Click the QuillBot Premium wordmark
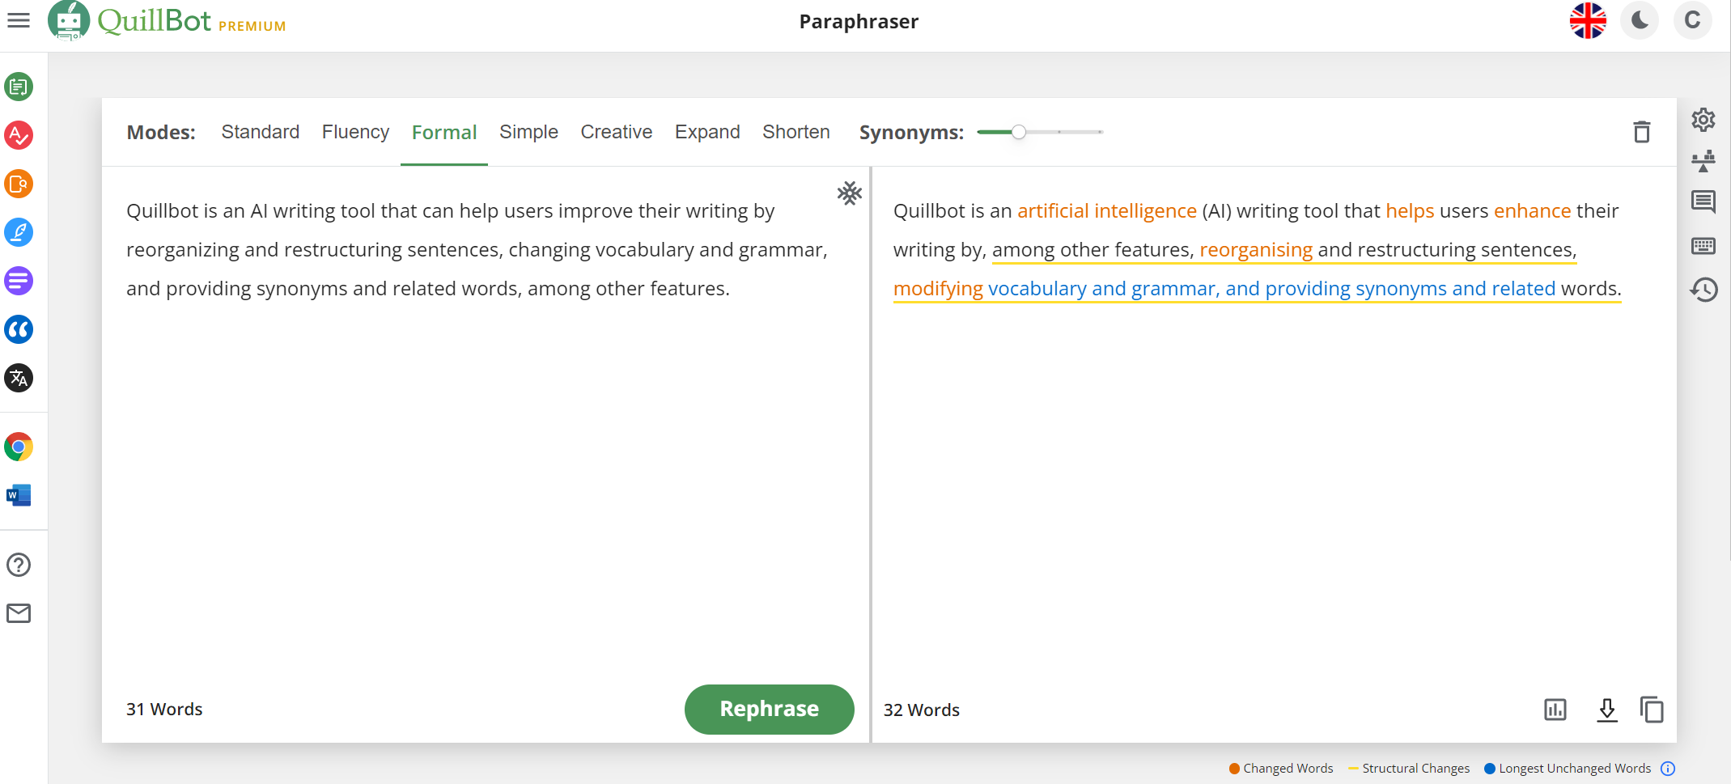The width and height of the screenshot is (1731, 784). pos(192,21)
